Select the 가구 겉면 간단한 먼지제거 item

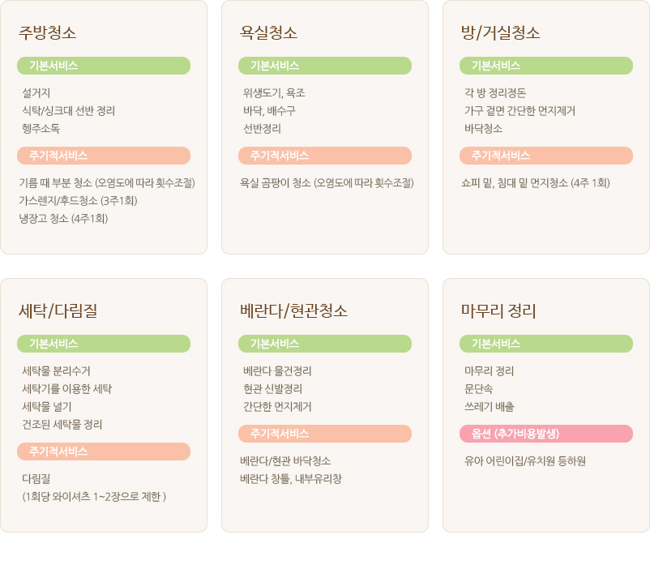pyautogui.click(x=520, y=111)
